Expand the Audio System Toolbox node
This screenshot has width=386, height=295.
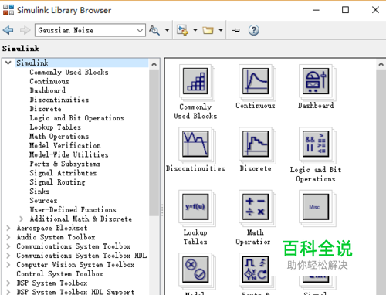[x=8, y=237]
